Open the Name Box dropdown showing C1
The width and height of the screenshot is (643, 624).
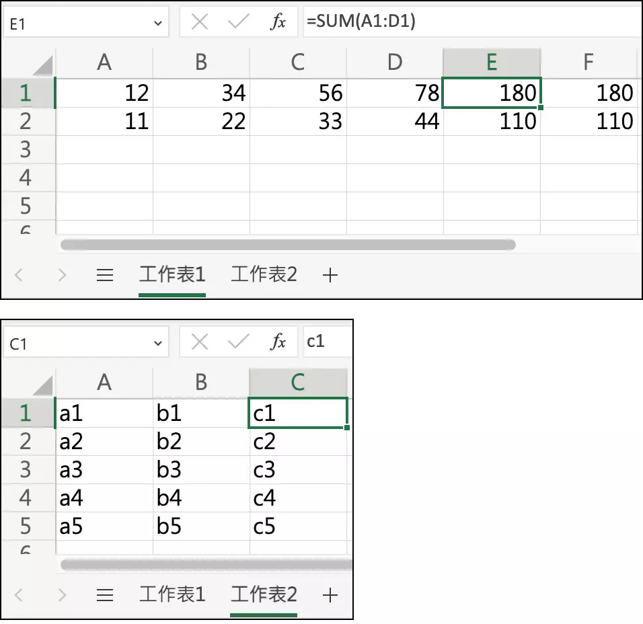pyautogui.click(x=159, y=342)
